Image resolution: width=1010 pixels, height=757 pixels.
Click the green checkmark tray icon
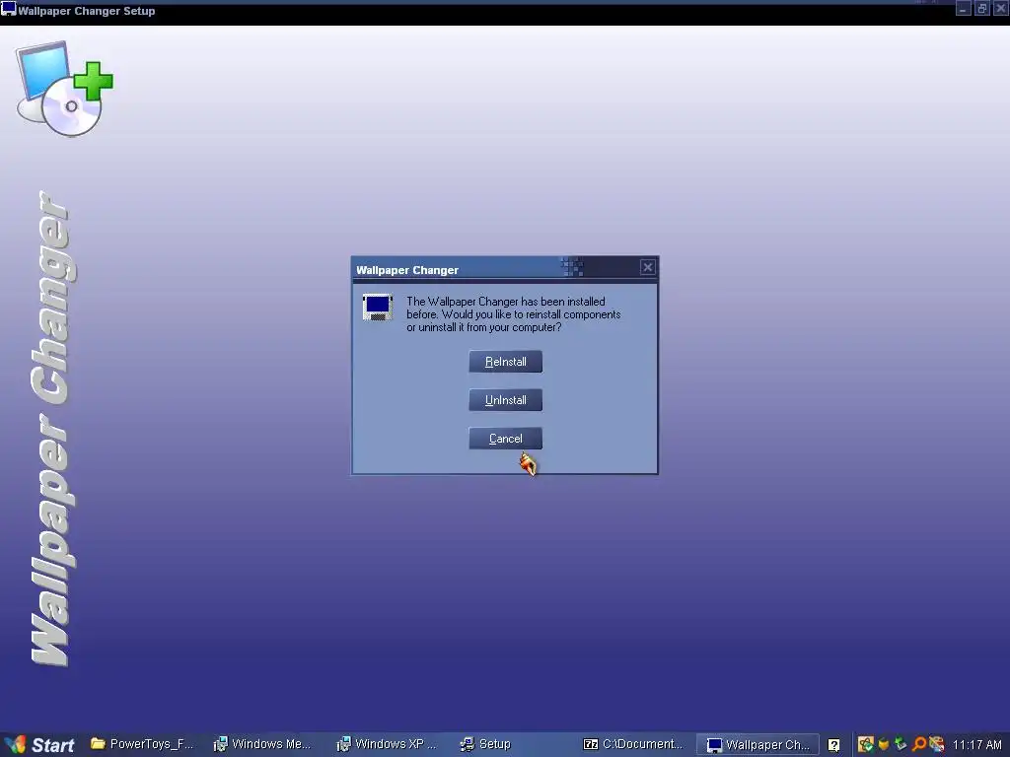click(x=865, y=745)
